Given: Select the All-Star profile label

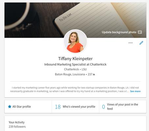Looking at the screenshot, I should [22, 106].
